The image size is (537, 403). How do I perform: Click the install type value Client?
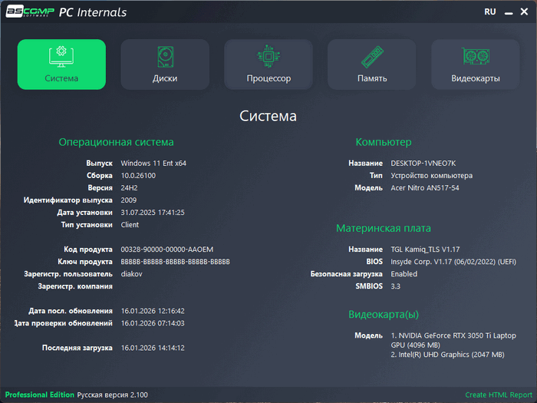pyautogui.click(x=130, y=225)
